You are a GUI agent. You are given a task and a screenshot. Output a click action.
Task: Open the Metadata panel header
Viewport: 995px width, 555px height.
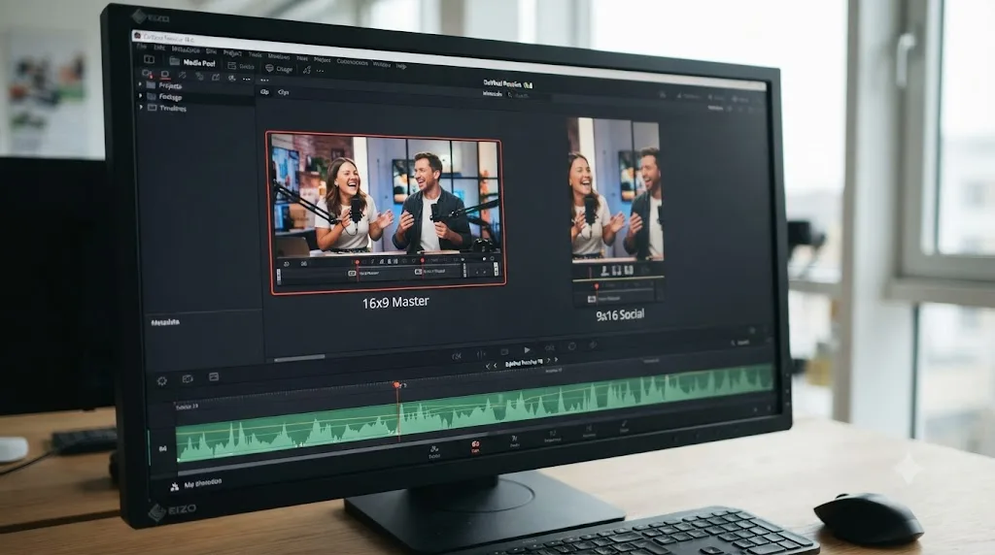pyautogui.click(x=165, y=322)
